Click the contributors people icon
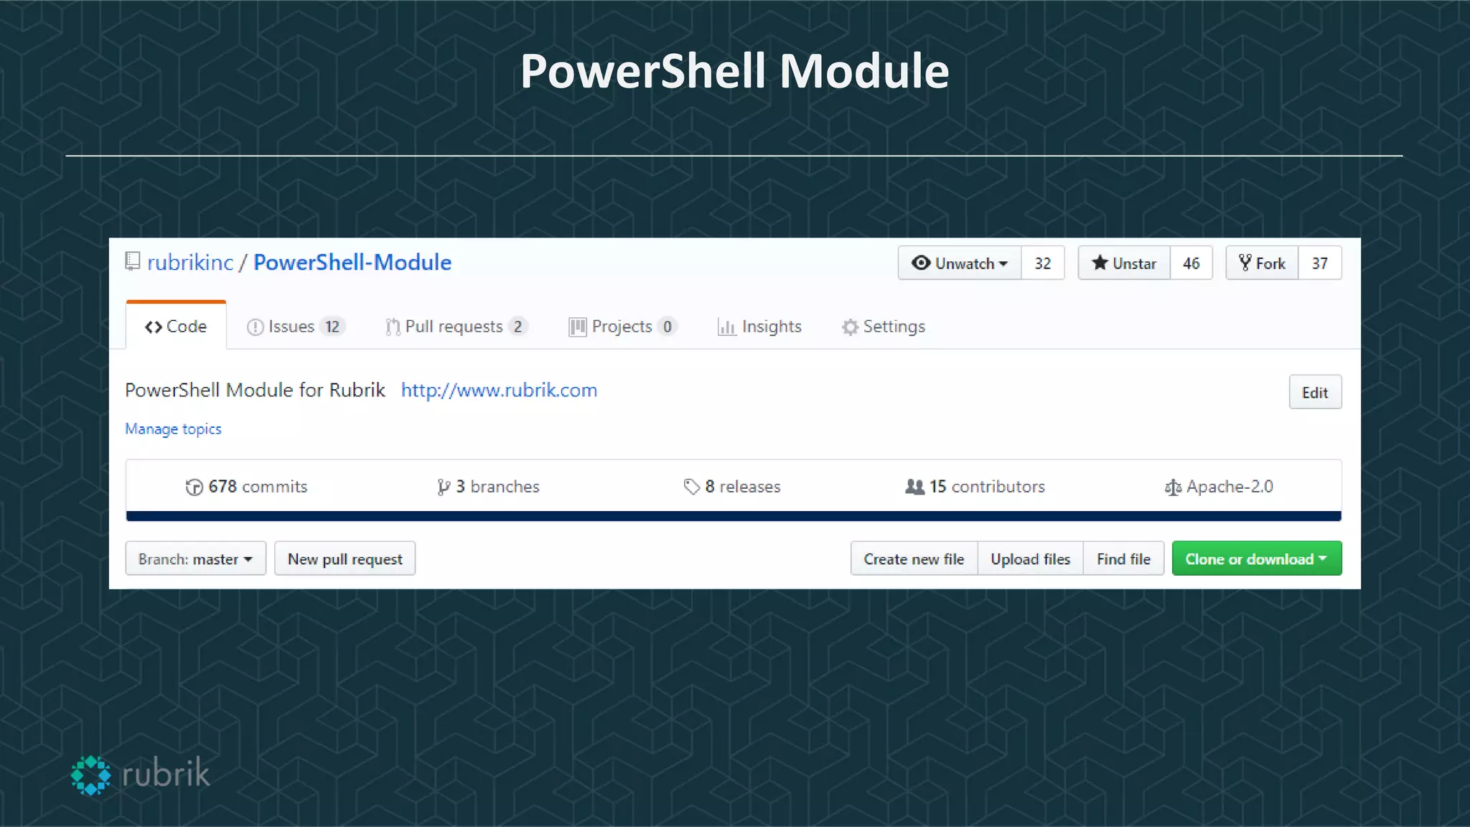The image size is (1470, 827). coord(914,487)
